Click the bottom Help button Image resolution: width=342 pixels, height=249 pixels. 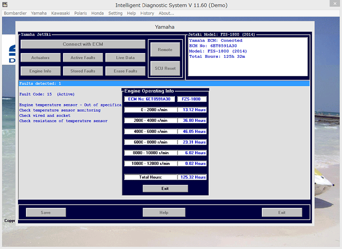click(x=164, y=213)
